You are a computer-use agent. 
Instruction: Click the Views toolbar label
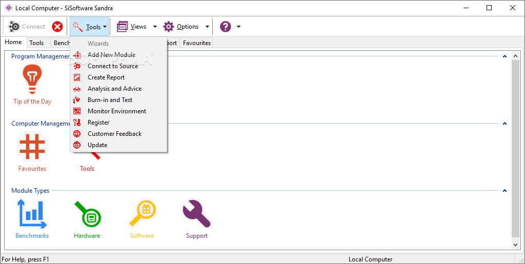point(138,27)
